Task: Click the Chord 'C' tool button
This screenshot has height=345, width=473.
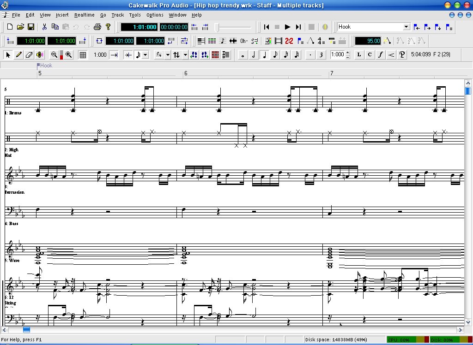Action: 370,55
